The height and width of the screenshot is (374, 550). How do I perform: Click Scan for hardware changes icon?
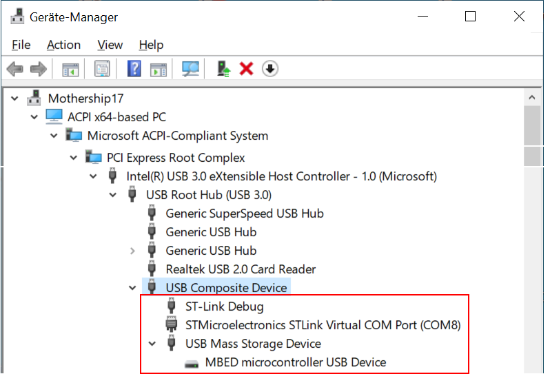[190, 69]
